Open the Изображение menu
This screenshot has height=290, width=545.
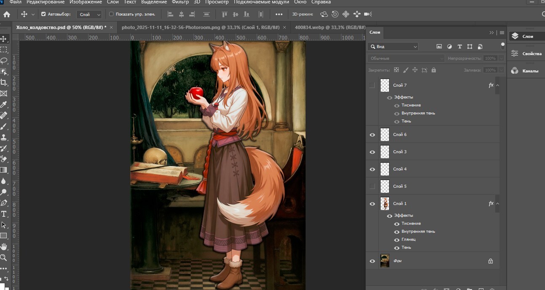coord(86,2)
